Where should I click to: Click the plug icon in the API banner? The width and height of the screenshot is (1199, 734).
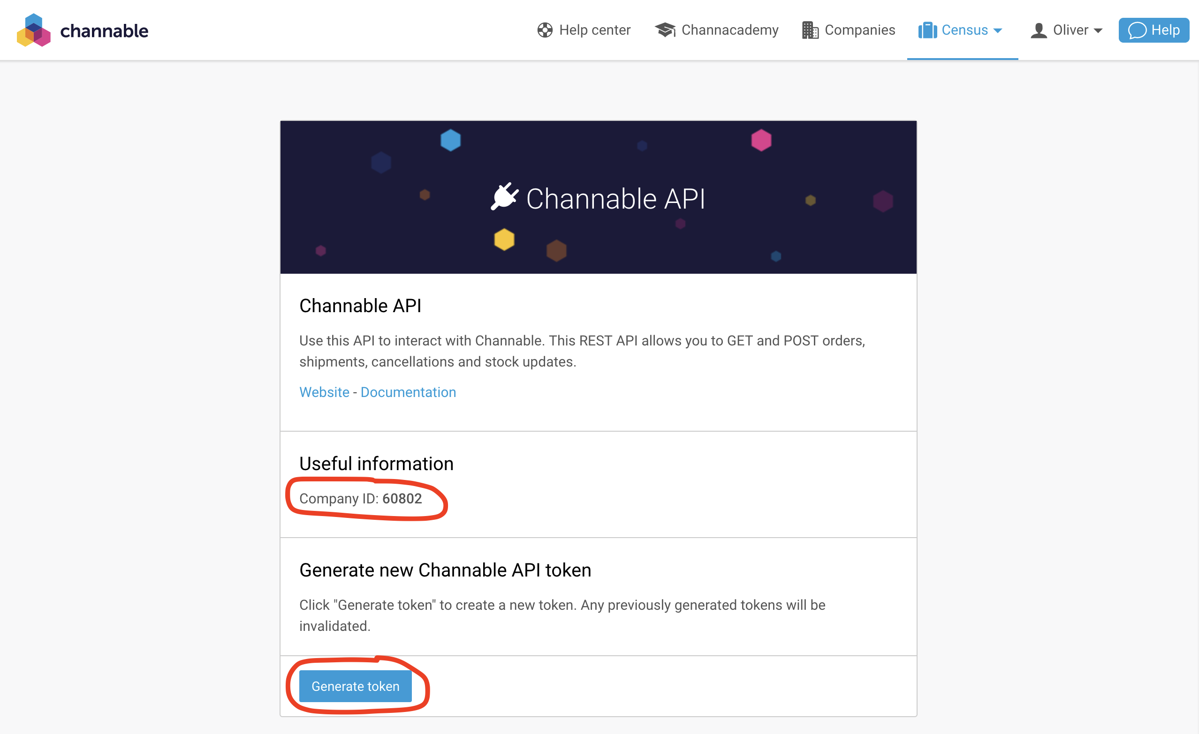pyautogui.click(x=504, y=197)
